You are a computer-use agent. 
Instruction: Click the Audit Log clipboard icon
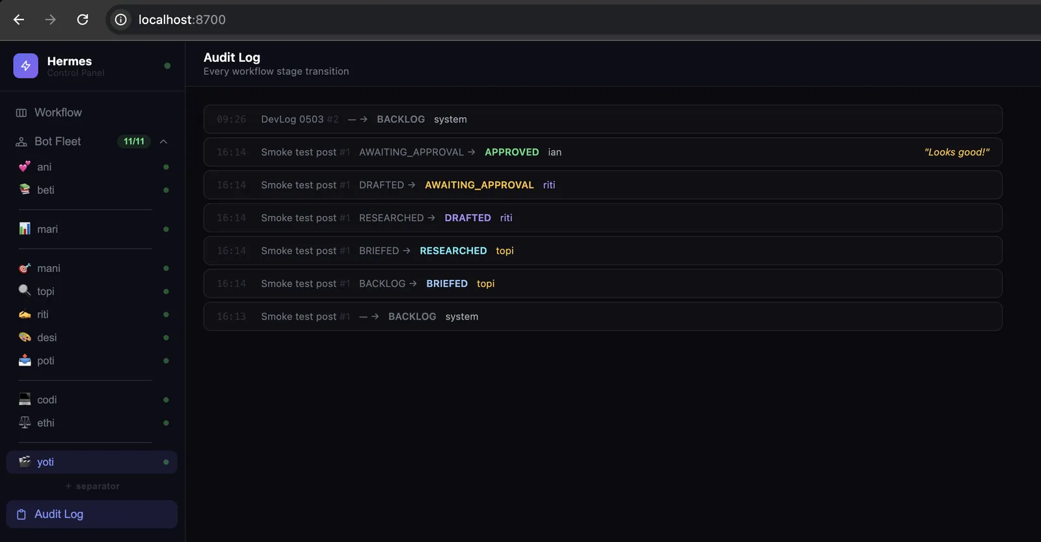coord(21,514)
